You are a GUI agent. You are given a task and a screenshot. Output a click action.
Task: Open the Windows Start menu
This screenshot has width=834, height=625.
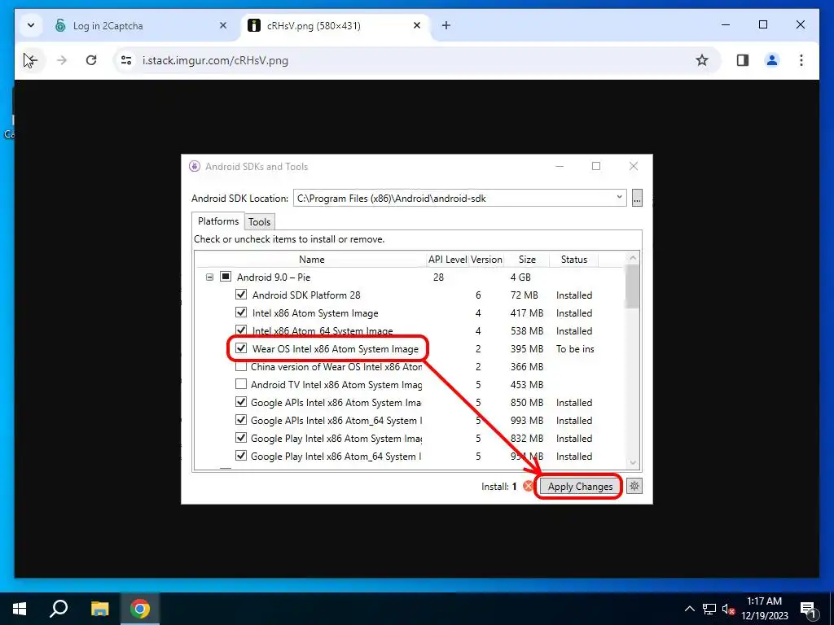click(x=20, y=609)
